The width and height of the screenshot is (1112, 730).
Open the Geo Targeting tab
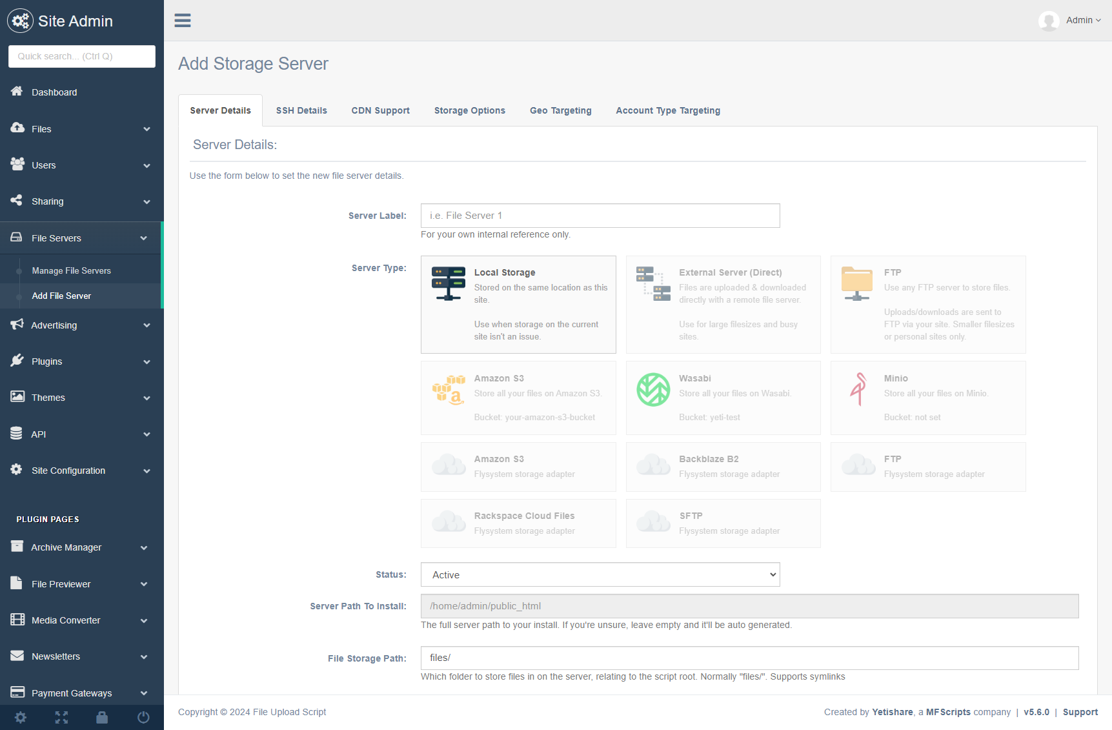pos(560,110)
